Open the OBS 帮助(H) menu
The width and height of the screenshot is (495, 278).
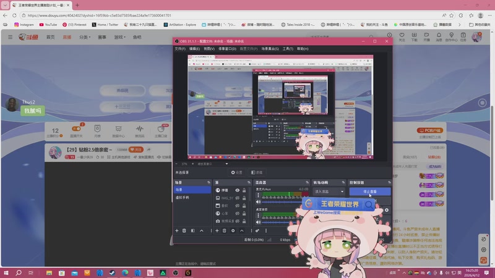pyautogui.click(x=303, y=49)
